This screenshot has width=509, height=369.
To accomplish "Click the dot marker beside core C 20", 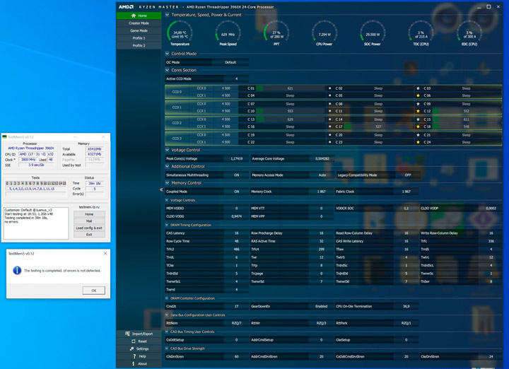I will point(330,135).
